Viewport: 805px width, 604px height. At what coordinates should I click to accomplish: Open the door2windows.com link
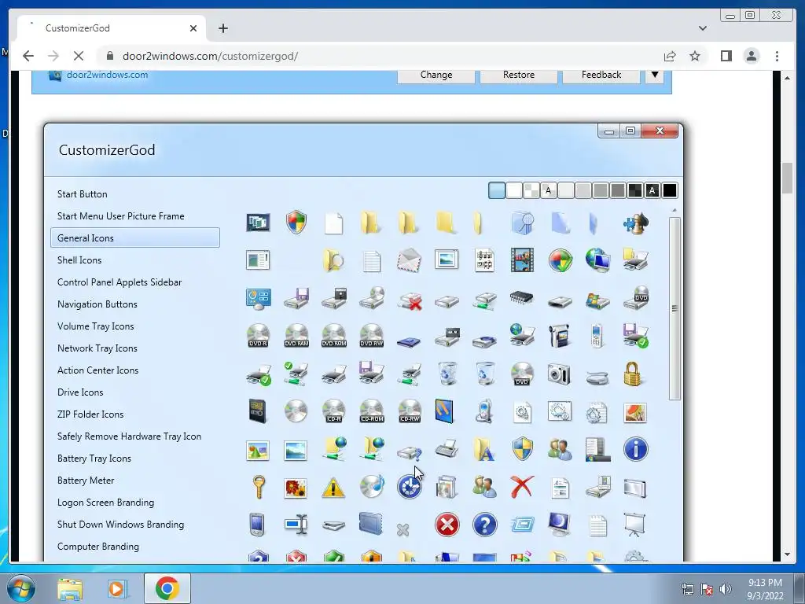pos(107,75)
